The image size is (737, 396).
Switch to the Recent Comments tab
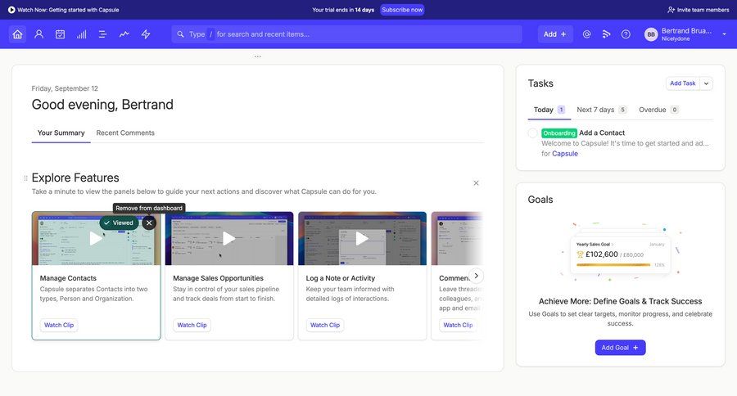pos(125,133)
